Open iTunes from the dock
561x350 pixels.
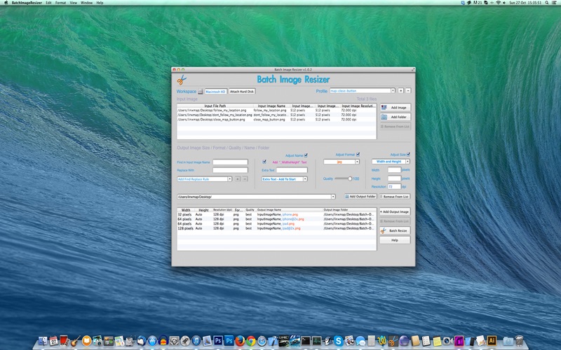pyautogui.click(x=196, y=341)
